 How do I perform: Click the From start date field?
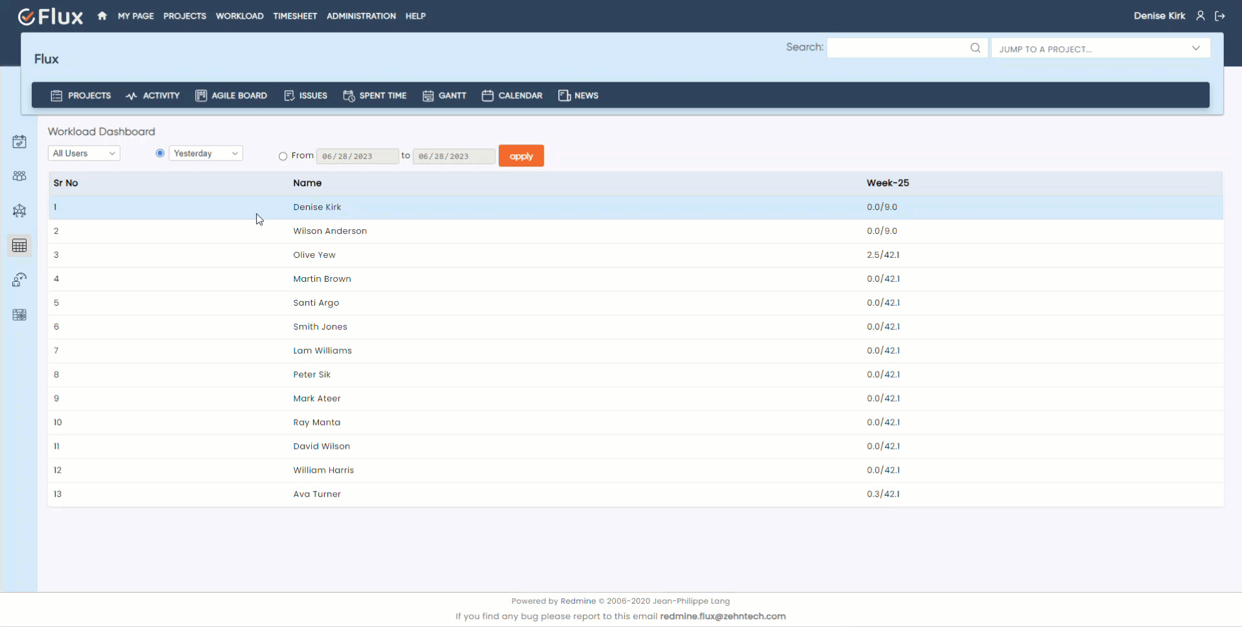click(x=357, y=156)
